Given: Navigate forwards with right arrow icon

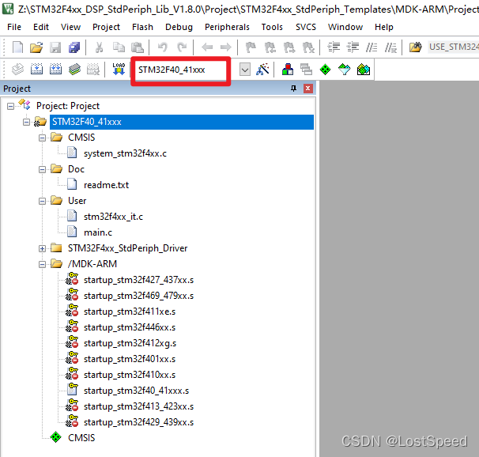Looking at the screenshot, I should click(226, 47).
